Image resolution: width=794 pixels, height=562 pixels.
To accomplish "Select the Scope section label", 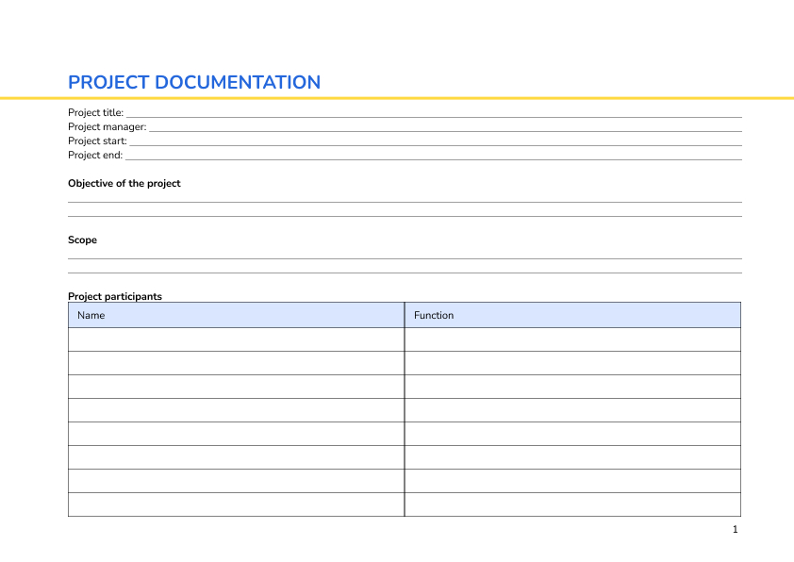I will (x=82, y=240).
